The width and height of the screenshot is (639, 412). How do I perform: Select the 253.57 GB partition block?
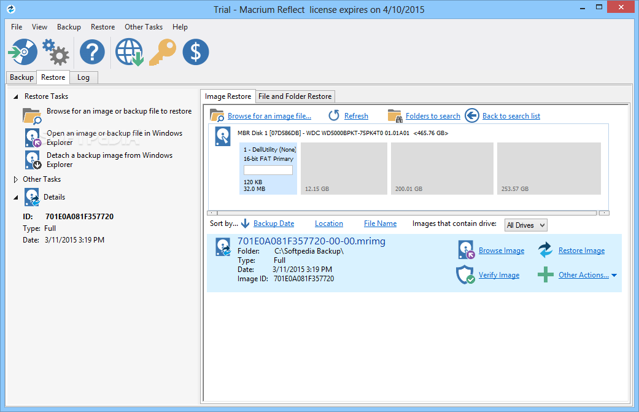tap(549, 168)
